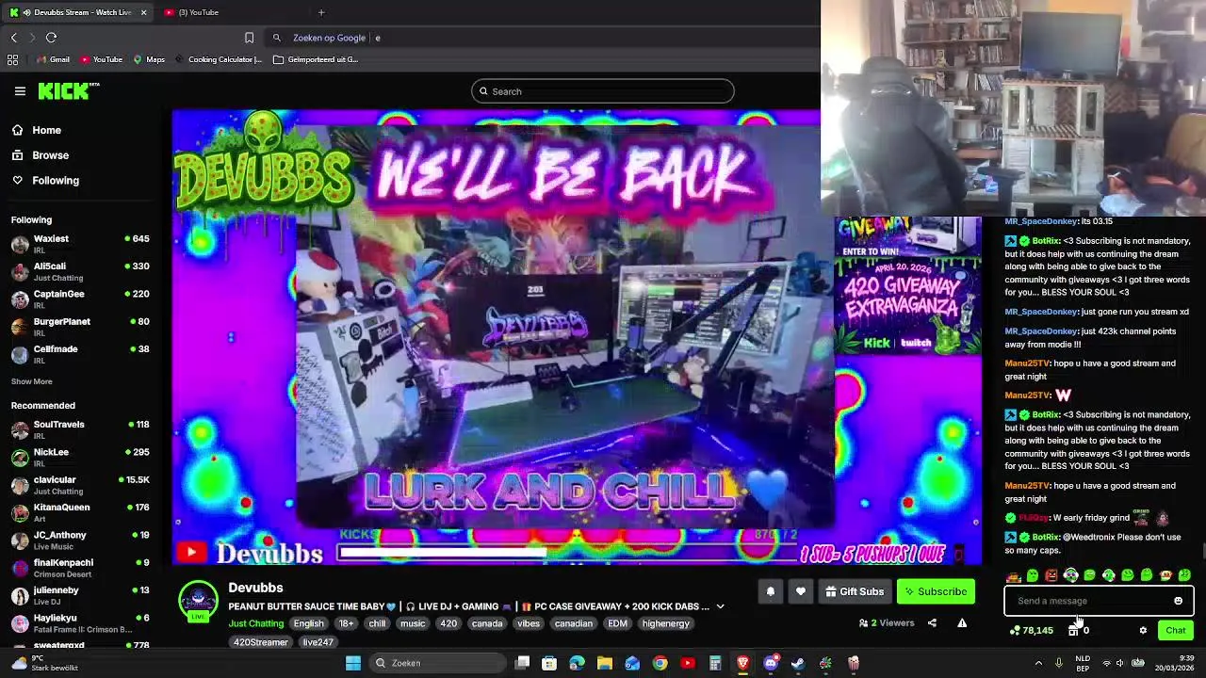Share the stream via share icon

932,622
